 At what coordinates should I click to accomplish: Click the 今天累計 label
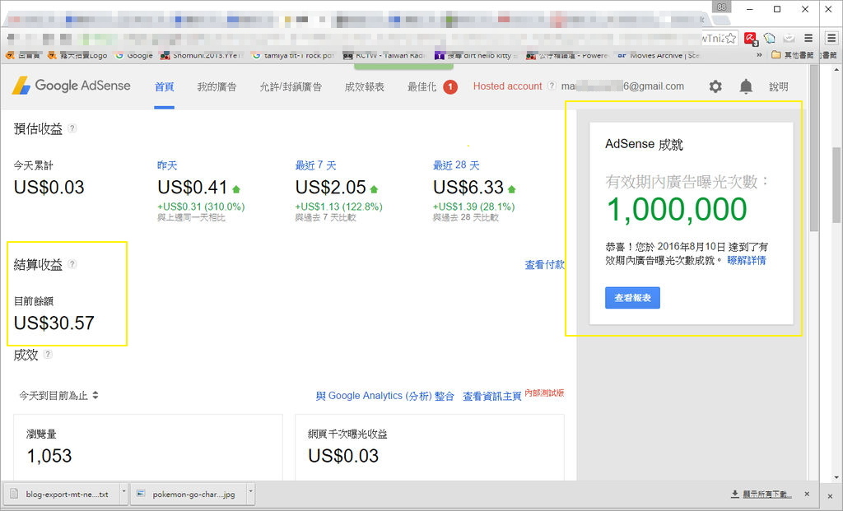(x=33, y=165)
